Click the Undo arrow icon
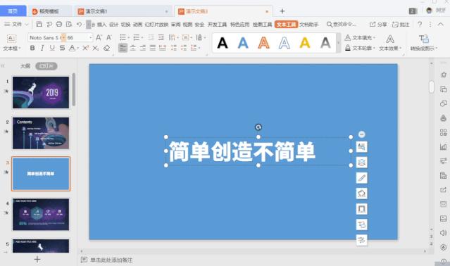 click(x=79, y=25)
